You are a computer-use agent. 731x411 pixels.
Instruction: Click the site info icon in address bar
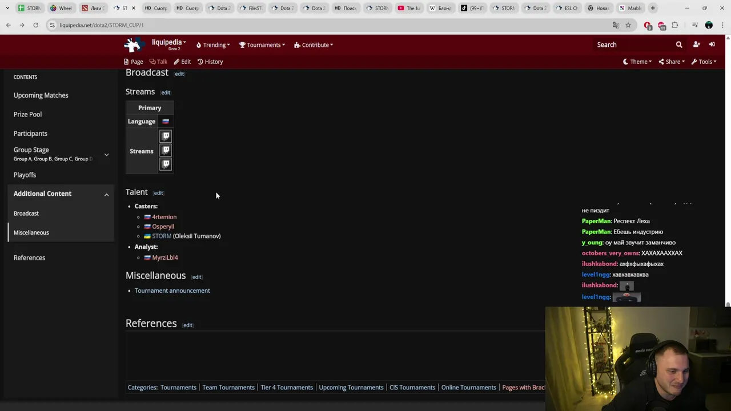[52, 25]
